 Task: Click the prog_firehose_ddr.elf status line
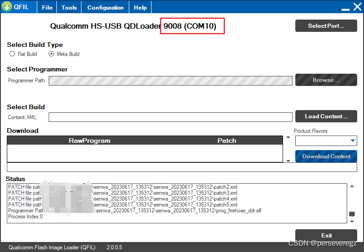pyautogui.click(x=135, y=211)
